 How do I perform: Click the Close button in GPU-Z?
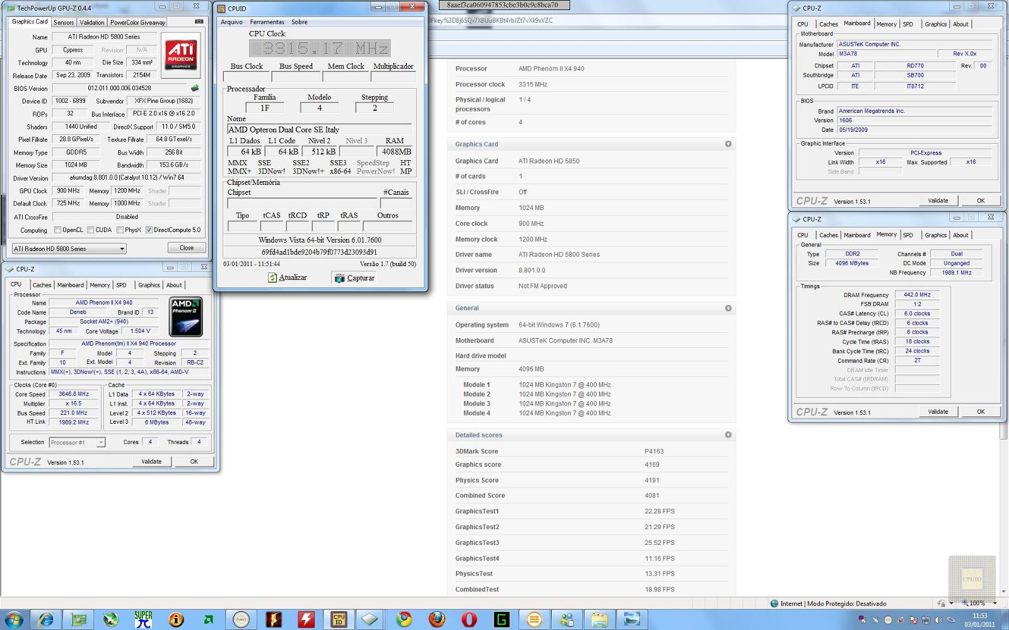pyautogui.click(x=187, y=248)
